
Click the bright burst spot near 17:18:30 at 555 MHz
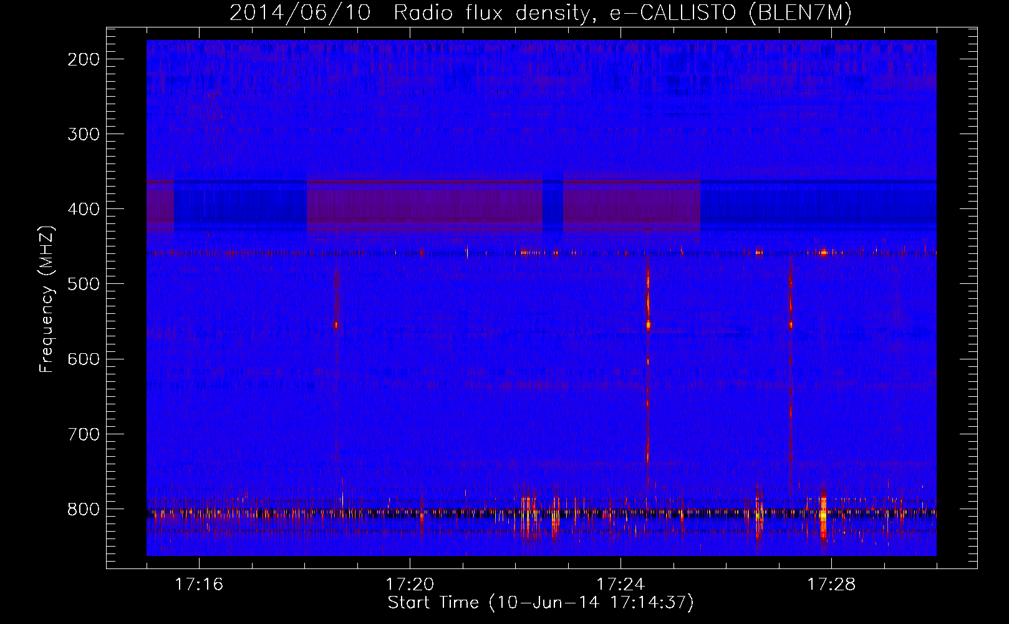click(336, 325)
